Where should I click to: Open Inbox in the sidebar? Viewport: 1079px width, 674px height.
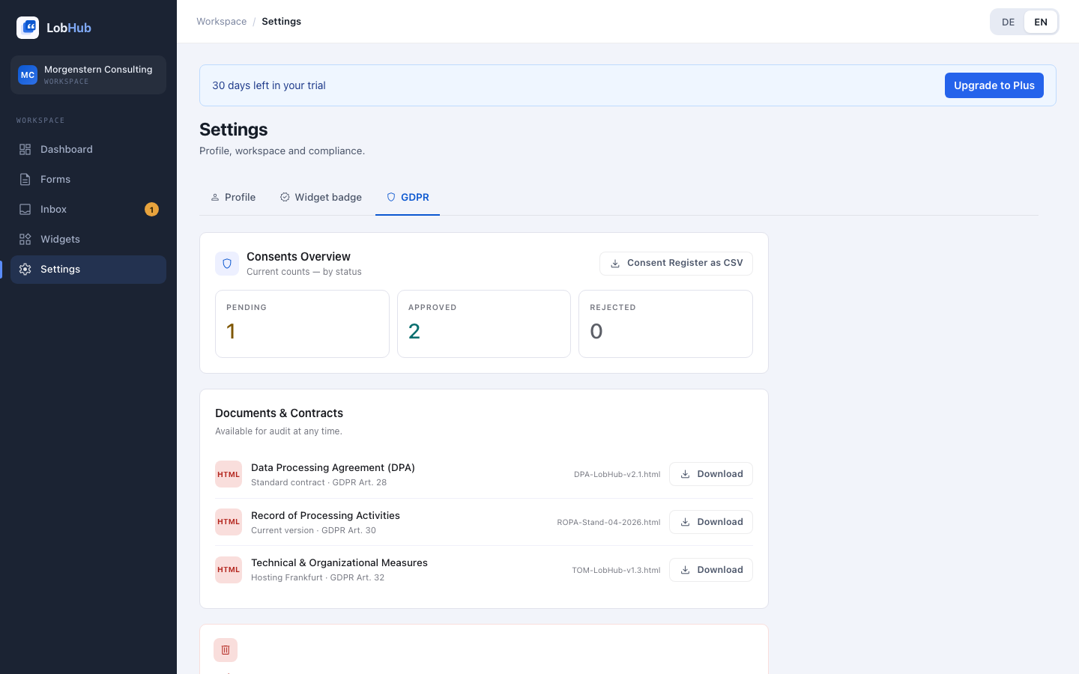tap(88, 210)
